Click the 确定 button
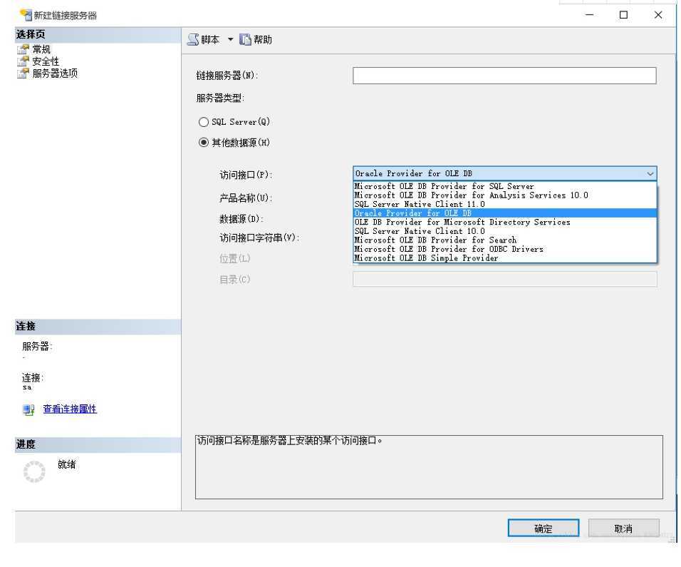Viewport: 681px width, 567px height. [544, 528]
